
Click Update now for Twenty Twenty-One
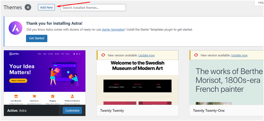tap(239, 55)
